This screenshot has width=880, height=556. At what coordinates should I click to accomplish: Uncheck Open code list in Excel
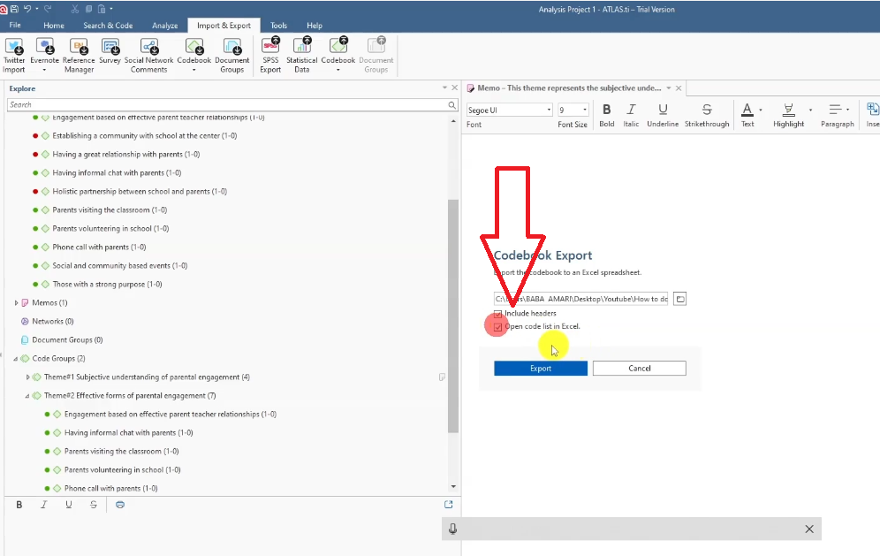tap(498, 327)
